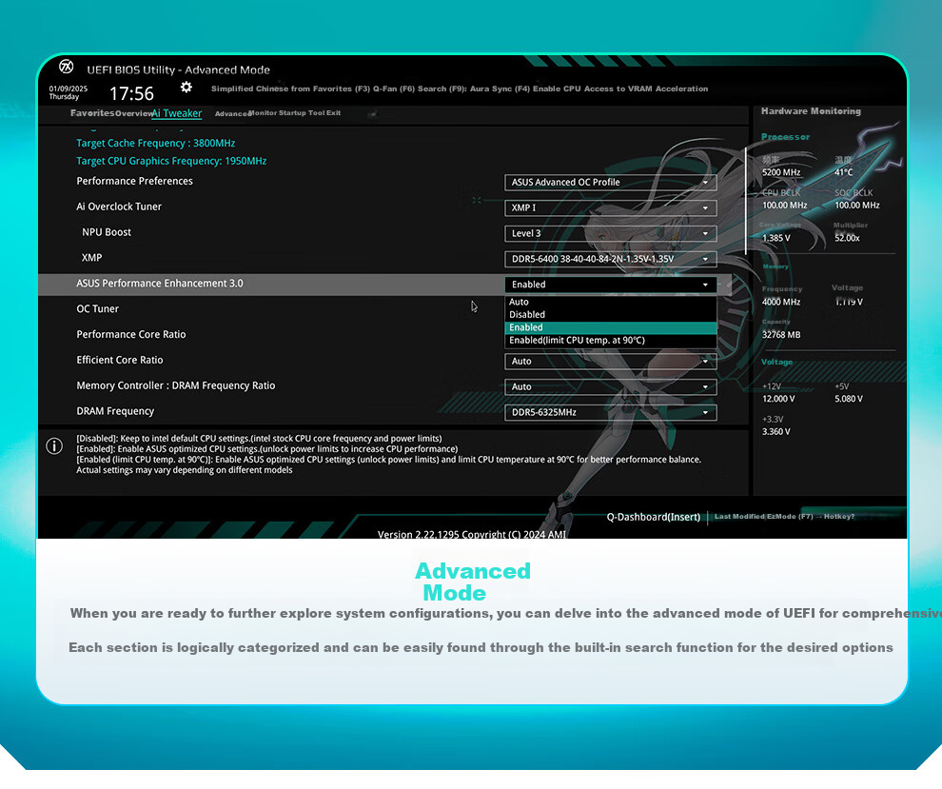Click the 52.00x multiplier value

pyautogui.click(x=847, y=238)
